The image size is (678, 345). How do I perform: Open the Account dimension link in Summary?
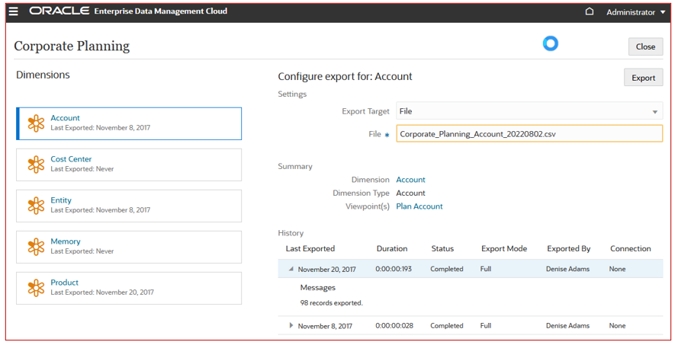point(410,180)
